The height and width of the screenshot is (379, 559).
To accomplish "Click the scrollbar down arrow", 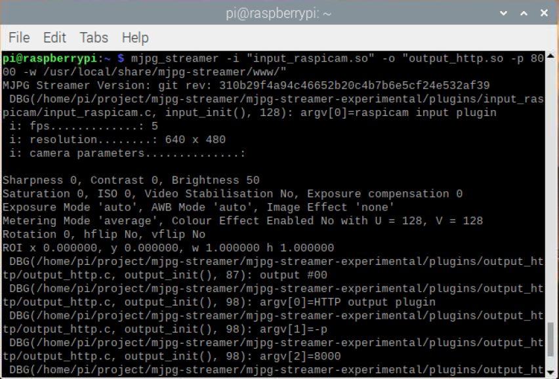I will [x=551, y=372].
